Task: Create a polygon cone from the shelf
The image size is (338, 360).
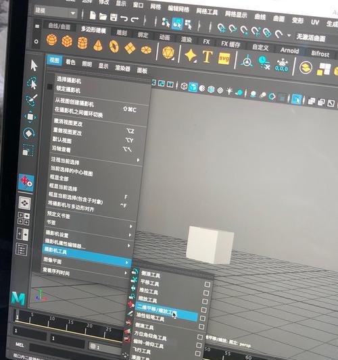Action: 98,45
